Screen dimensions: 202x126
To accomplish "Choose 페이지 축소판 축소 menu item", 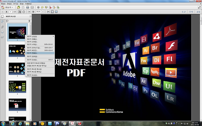I will (x=40, y=69).
